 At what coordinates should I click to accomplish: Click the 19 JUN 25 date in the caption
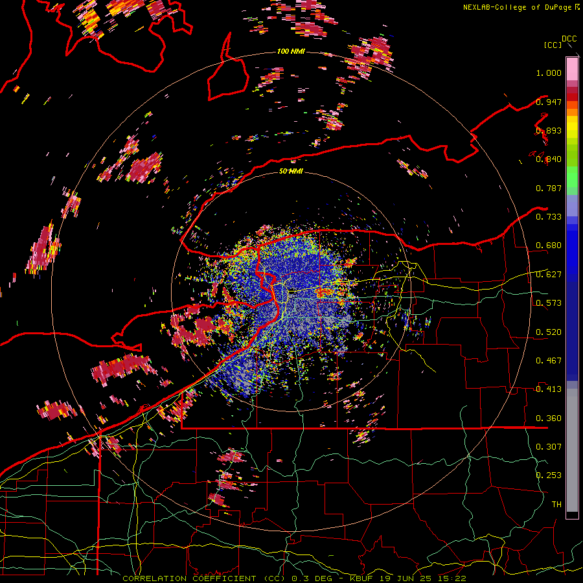407,578
